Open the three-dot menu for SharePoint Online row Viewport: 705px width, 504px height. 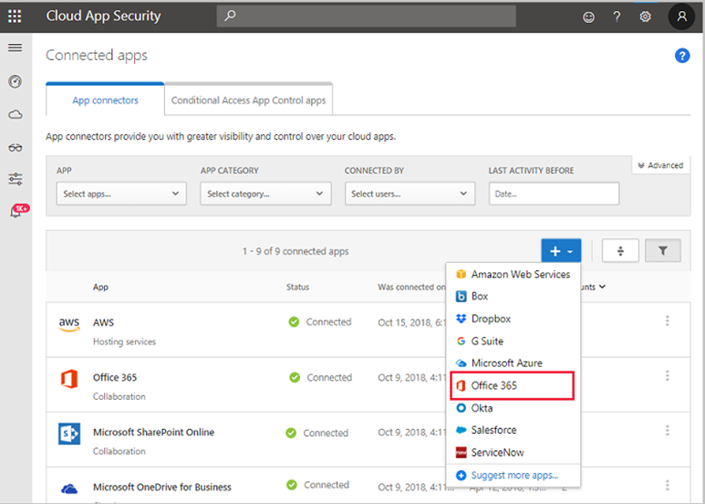(x=668, y=430)
